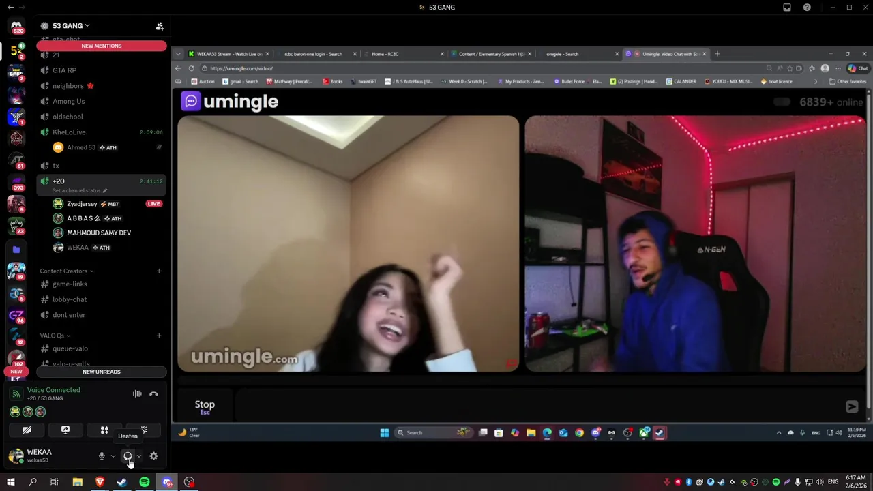The height and width of the screenshot is (491, 873).
Task: Add channel to Content Creators category
Action: 159,271
